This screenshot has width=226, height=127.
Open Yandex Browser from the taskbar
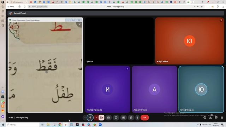point(66,125)
